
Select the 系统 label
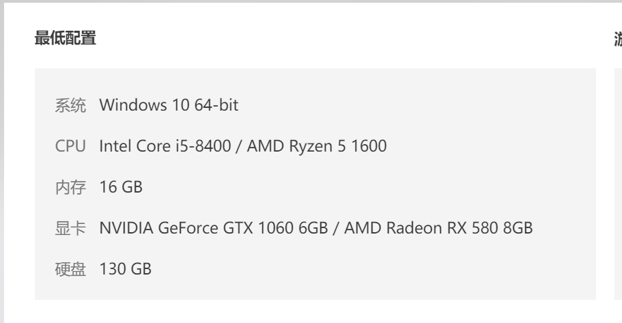coord(70,106)
